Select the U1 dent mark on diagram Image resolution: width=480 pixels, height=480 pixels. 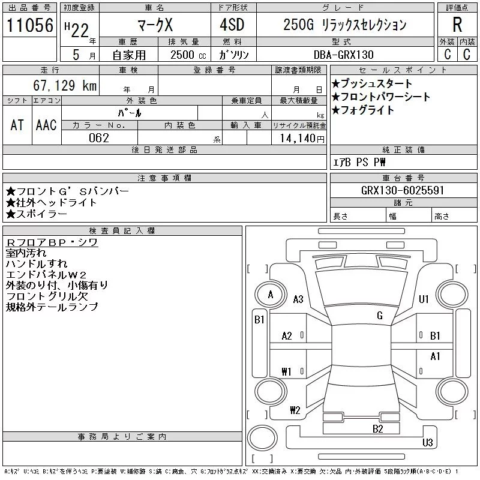[x=424, y=299]
